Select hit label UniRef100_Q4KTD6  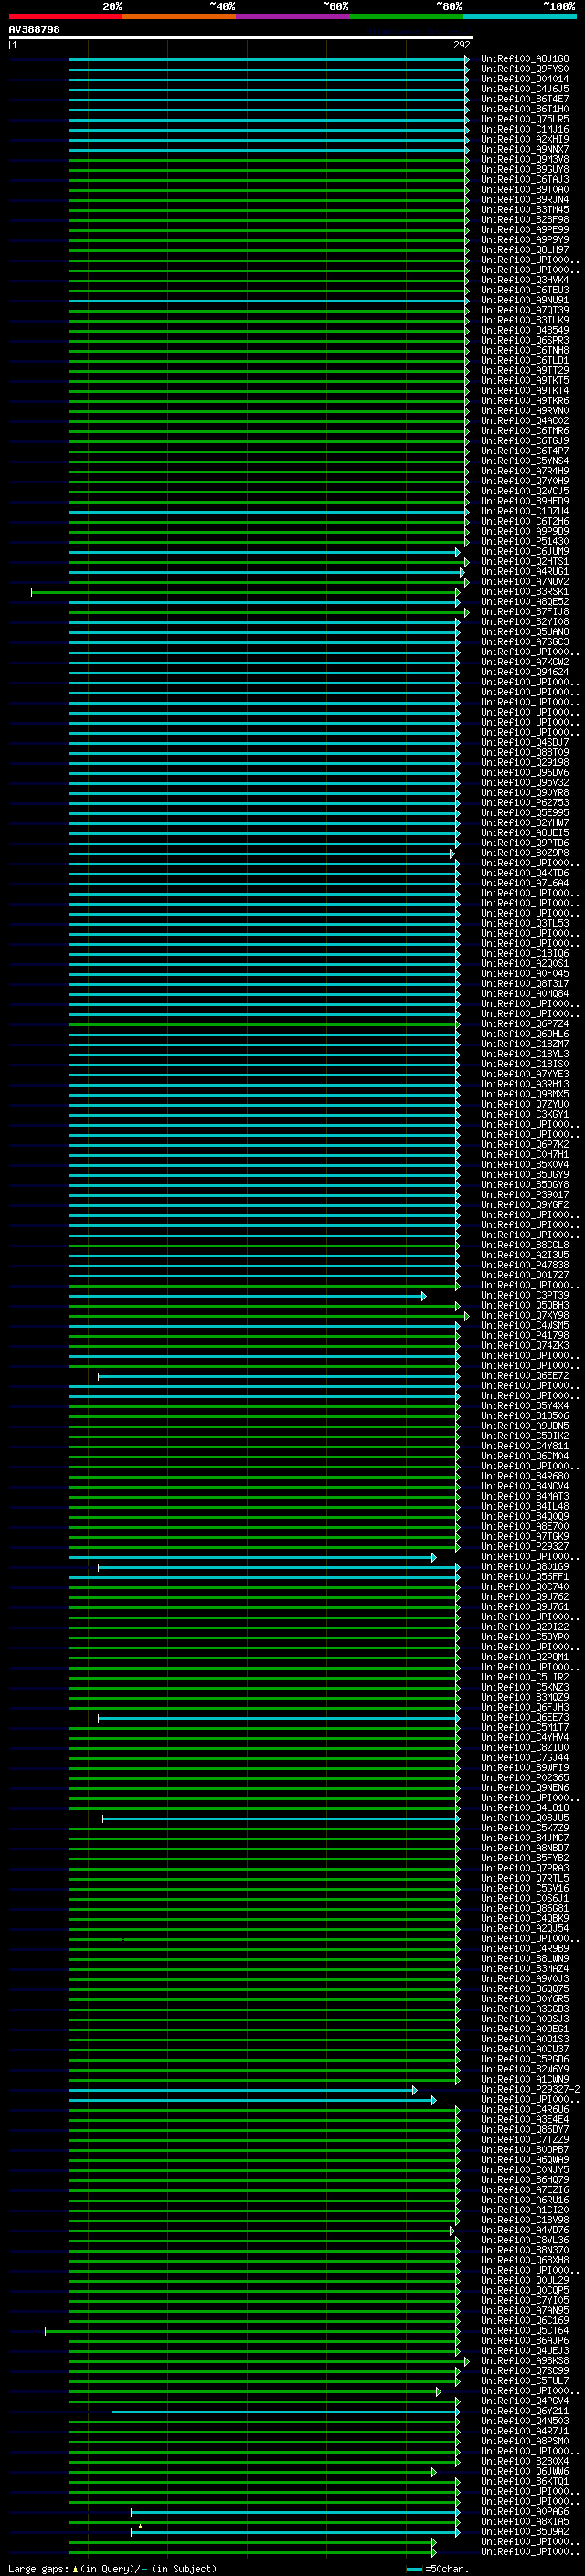pyautogui.click(x=525, y=874)
